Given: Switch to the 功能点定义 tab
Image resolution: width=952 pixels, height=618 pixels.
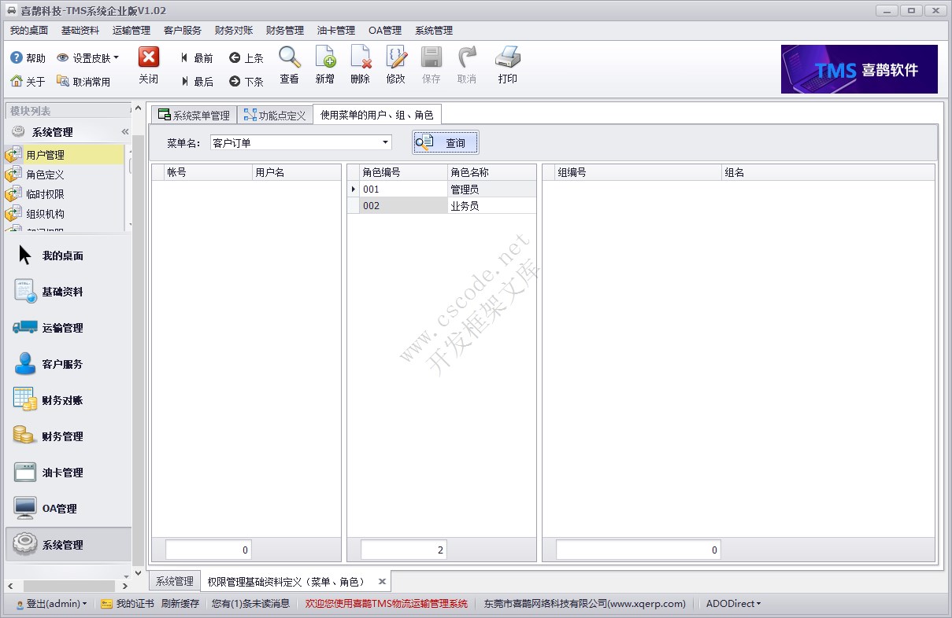Looking at the screenshot, I should click(275, 115).
